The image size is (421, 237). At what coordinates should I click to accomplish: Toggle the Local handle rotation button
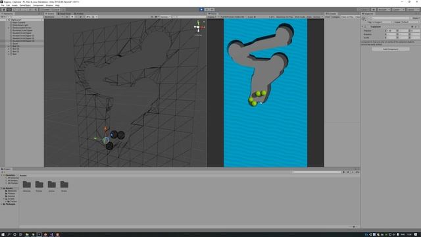tap(56, 10)
